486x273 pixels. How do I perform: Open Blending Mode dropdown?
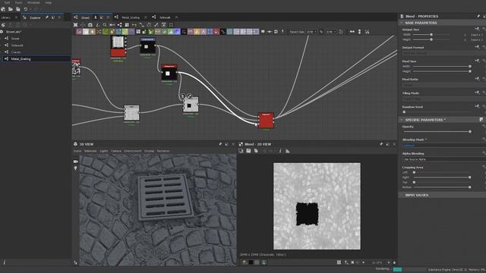click(x=443, y=145)
